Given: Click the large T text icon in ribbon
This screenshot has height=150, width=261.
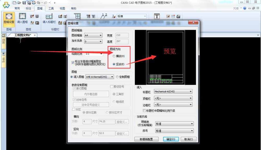Looking at the screenshot, I should point(157,16).
